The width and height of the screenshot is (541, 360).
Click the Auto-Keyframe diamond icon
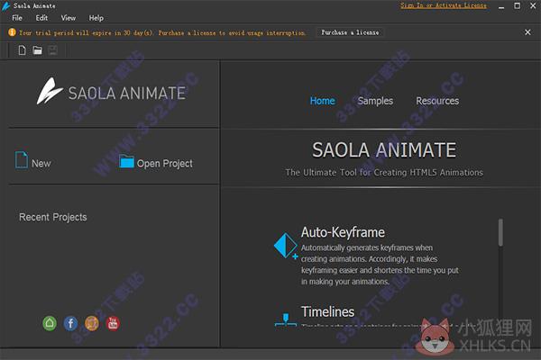tap(286, 246)
